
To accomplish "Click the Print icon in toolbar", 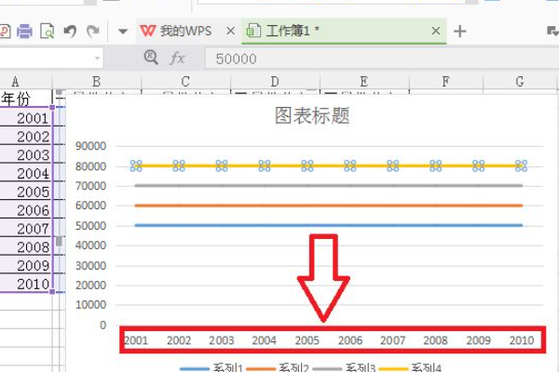I will [24, 31].
